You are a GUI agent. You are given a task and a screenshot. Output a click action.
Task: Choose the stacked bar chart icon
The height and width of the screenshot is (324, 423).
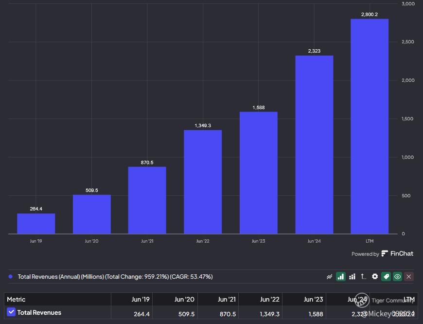point(352,277)
